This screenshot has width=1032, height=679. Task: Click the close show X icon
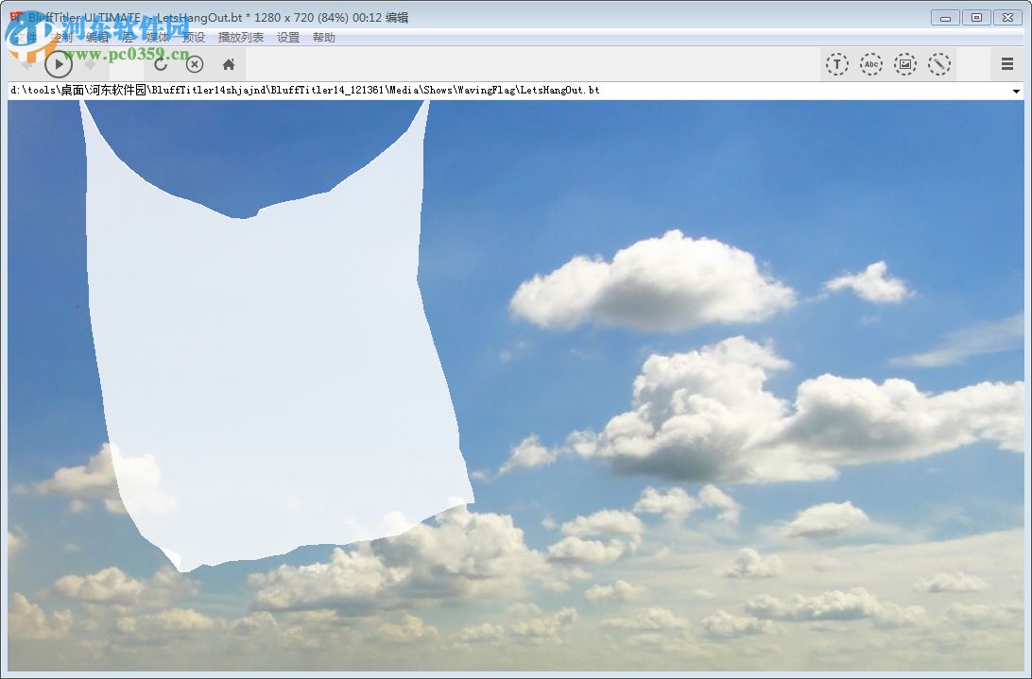[x=194, y=64]
